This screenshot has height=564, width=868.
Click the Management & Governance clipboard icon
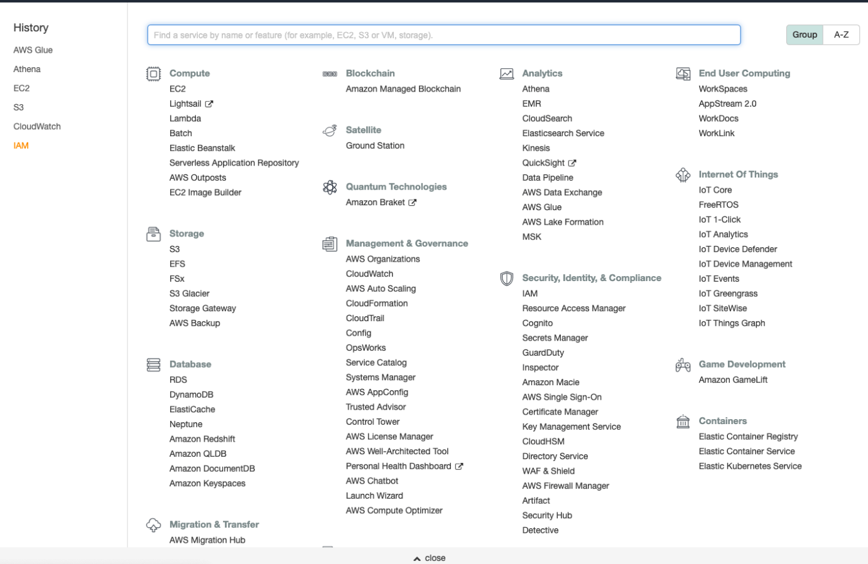point(330,243)
